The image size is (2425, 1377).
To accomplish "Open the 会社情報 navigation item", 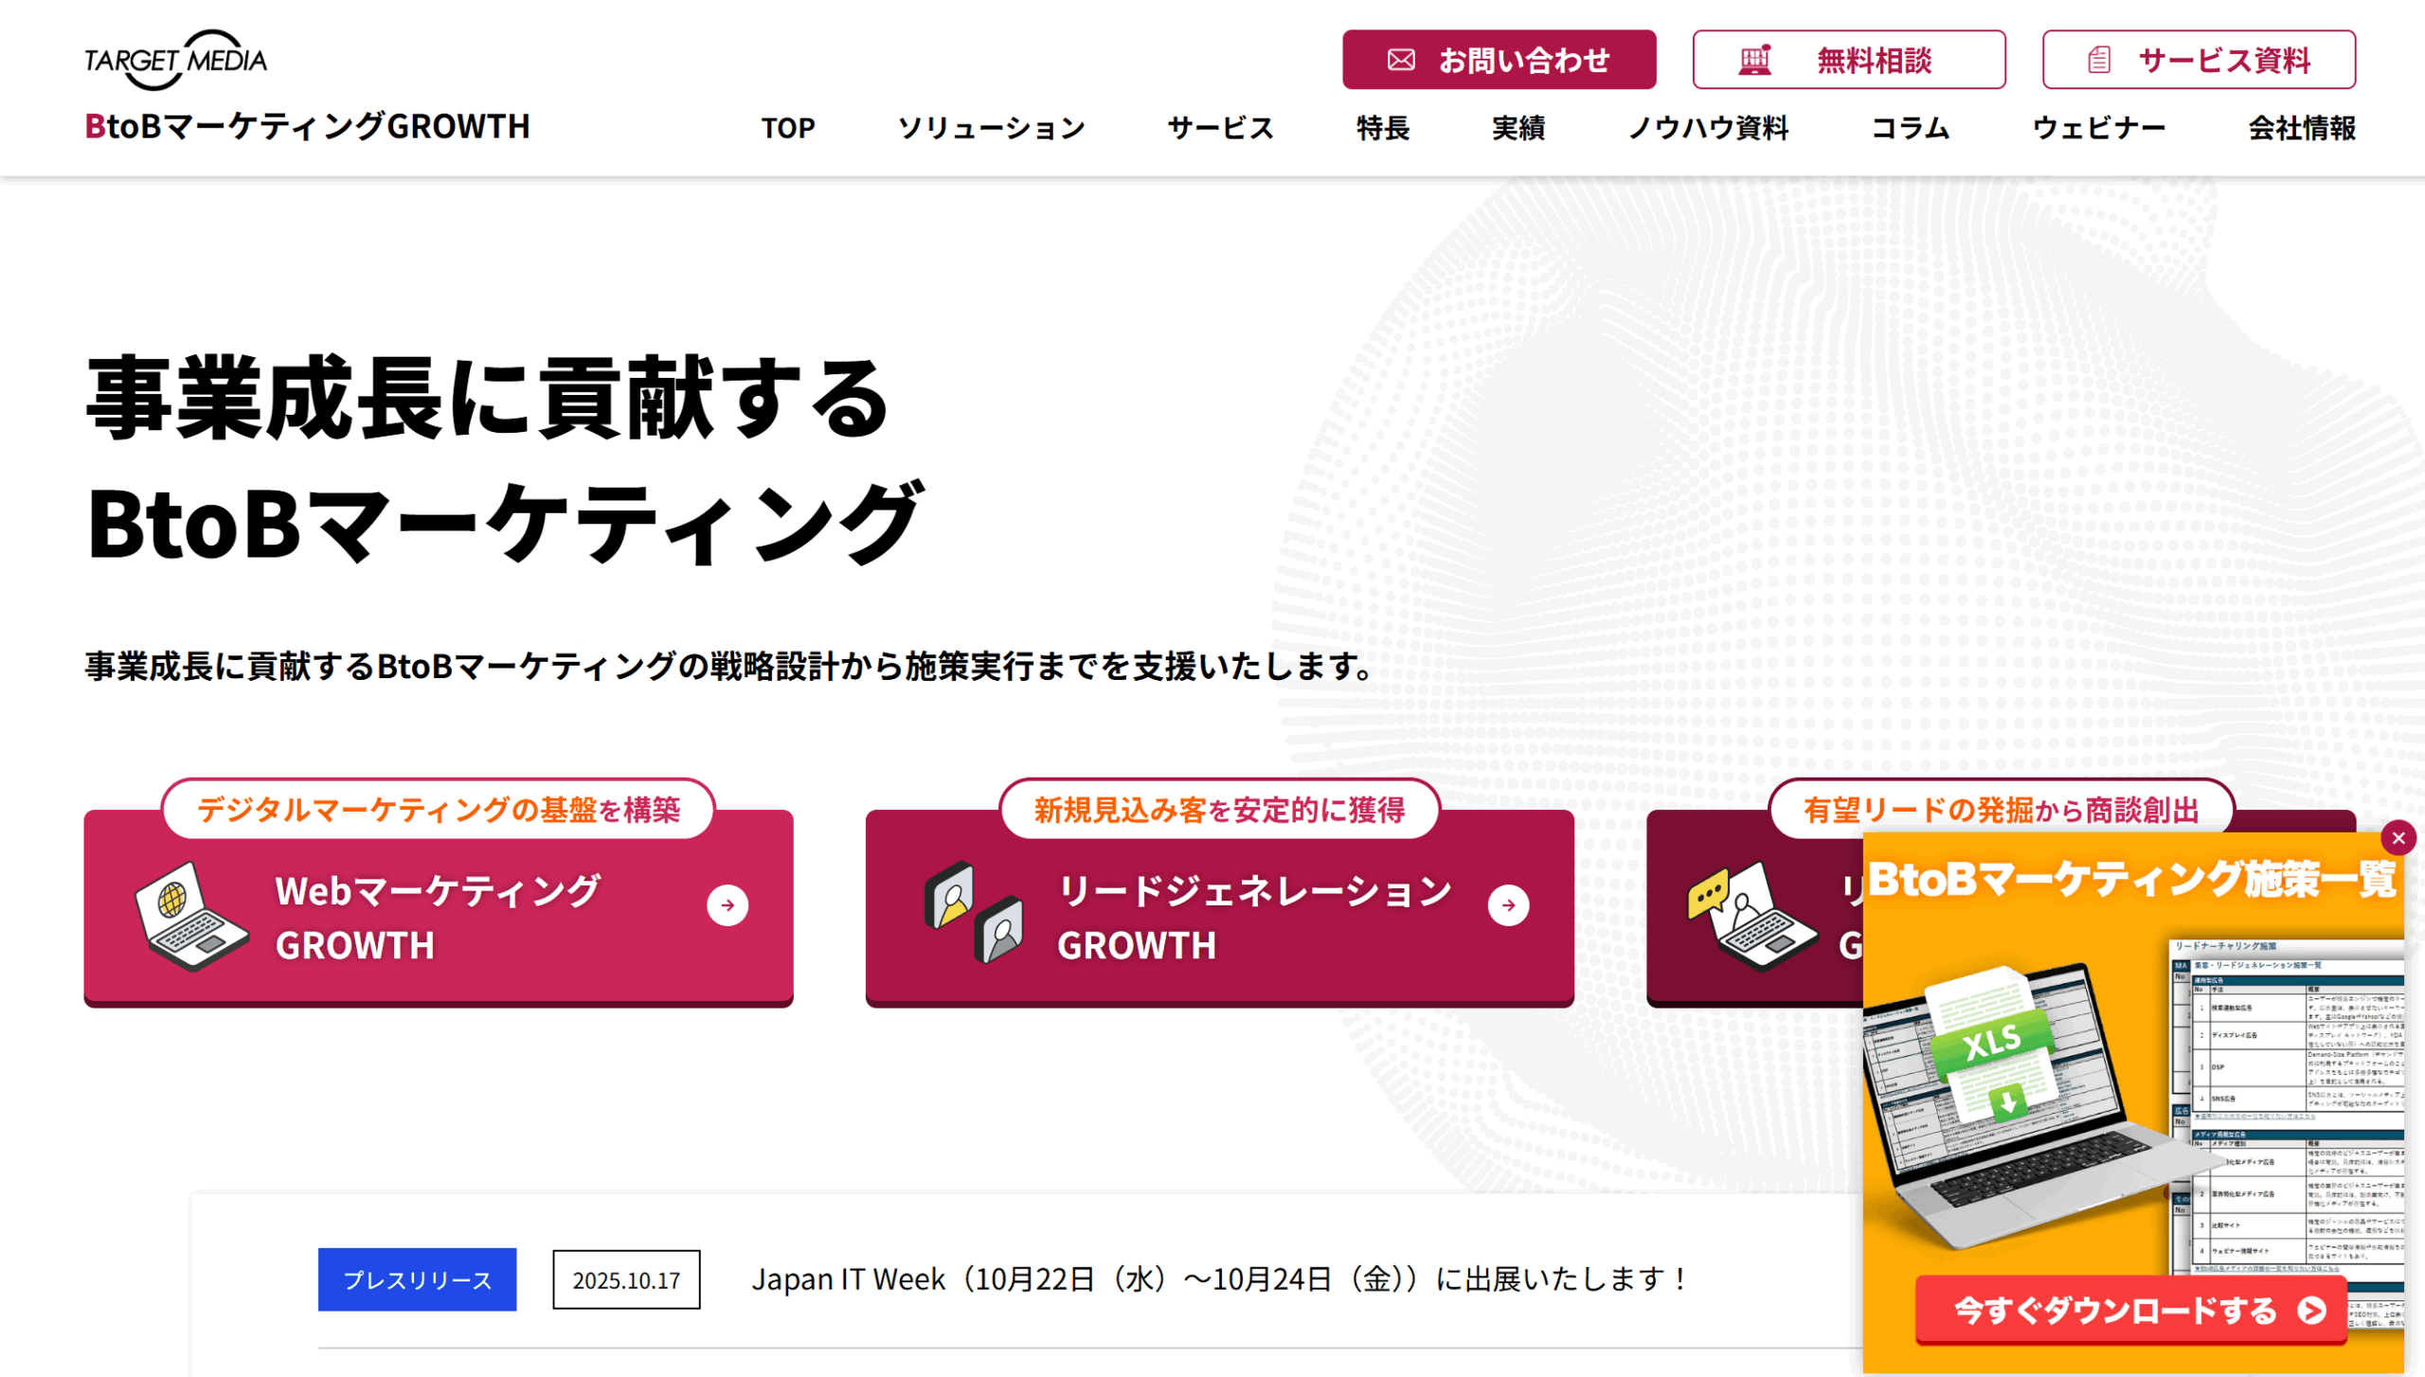I will pos(2302,128).
